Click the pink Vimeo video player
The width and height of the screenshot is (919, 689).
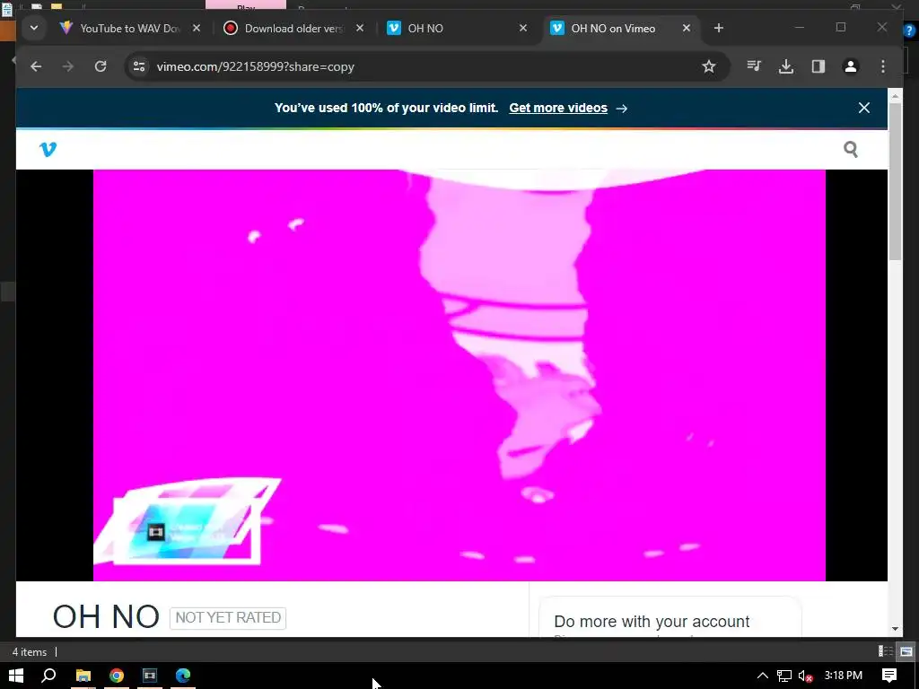[x=459, y=375]
